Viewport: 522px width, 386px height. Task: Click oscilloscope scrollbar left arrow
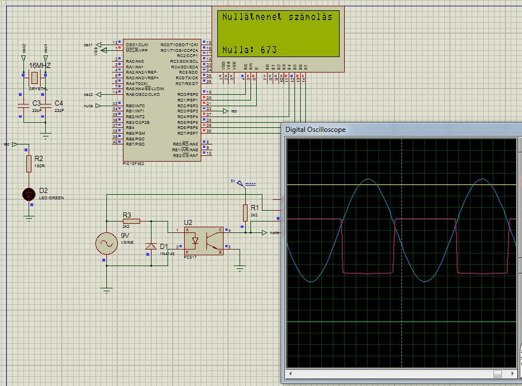pos(290,373)
